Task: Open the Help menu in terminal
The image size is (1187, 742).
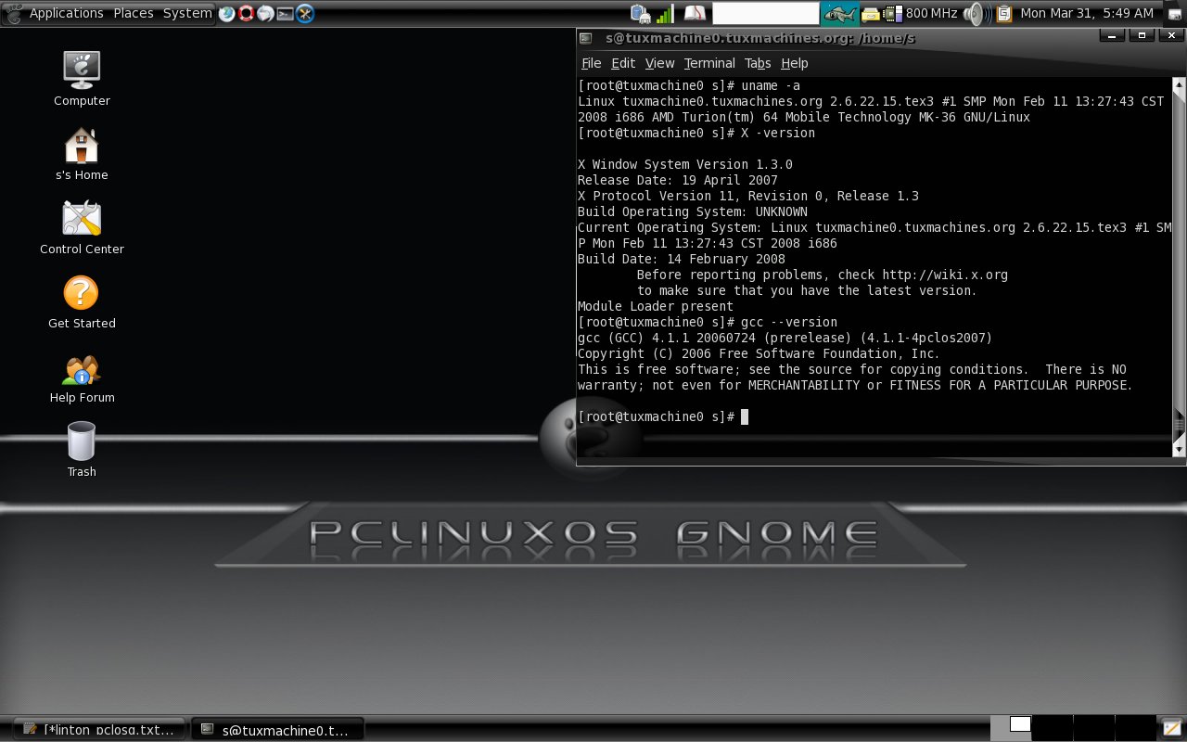Action: click(794, 63)
